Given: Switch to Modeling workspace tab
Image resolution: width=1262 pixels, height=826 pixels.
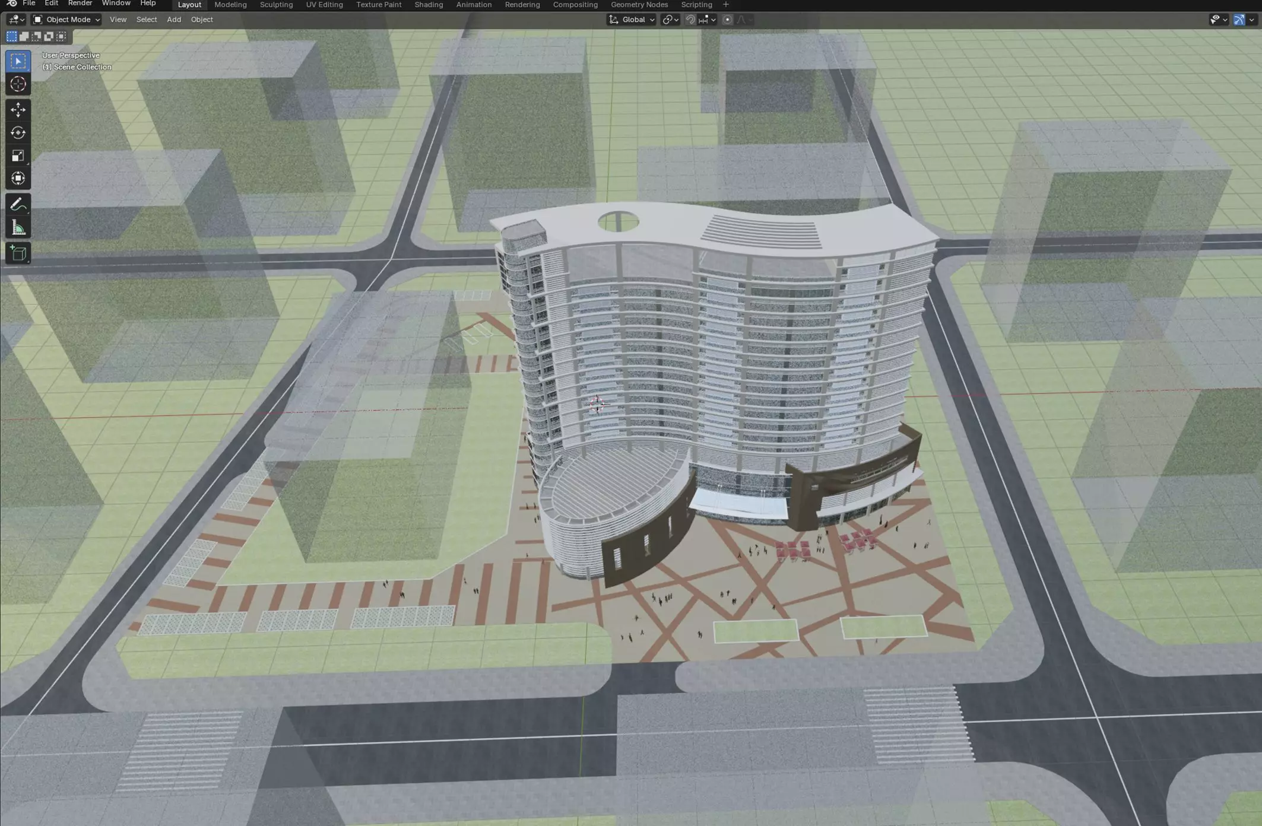Looking at the screenshot, I should pyautogui.click(x=230, y=5).
